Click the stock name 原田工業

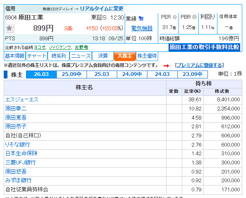pyautogui.click(x=31, y=17)
